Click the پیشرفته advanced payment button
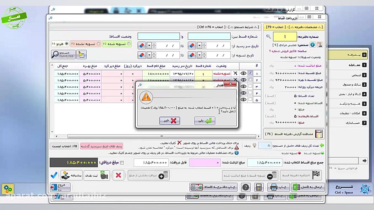Screen dimensions: 374x210 coord(71,175)
